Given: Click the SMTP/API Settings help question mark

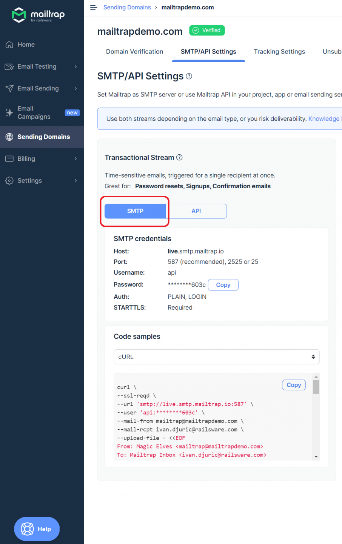Looking at the screenshot, I should 189,76.
